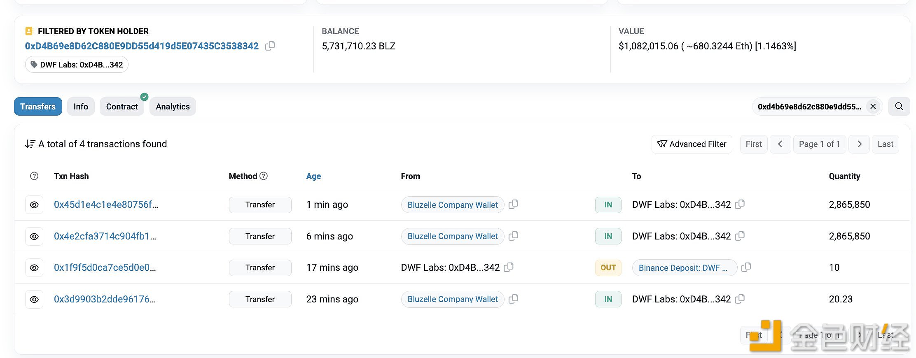Image resolution: width=916 pixels, height=358 pixels.
Task: Copy To address in the 23 mins ago row
Action: pyautogui.click(x=740, y=299)
